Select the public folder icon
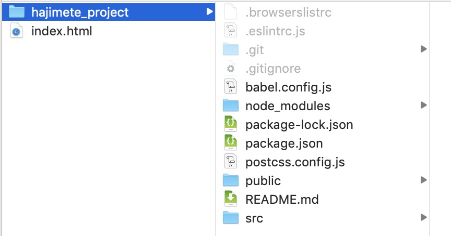The image size is (451, 236). [231, 180]
